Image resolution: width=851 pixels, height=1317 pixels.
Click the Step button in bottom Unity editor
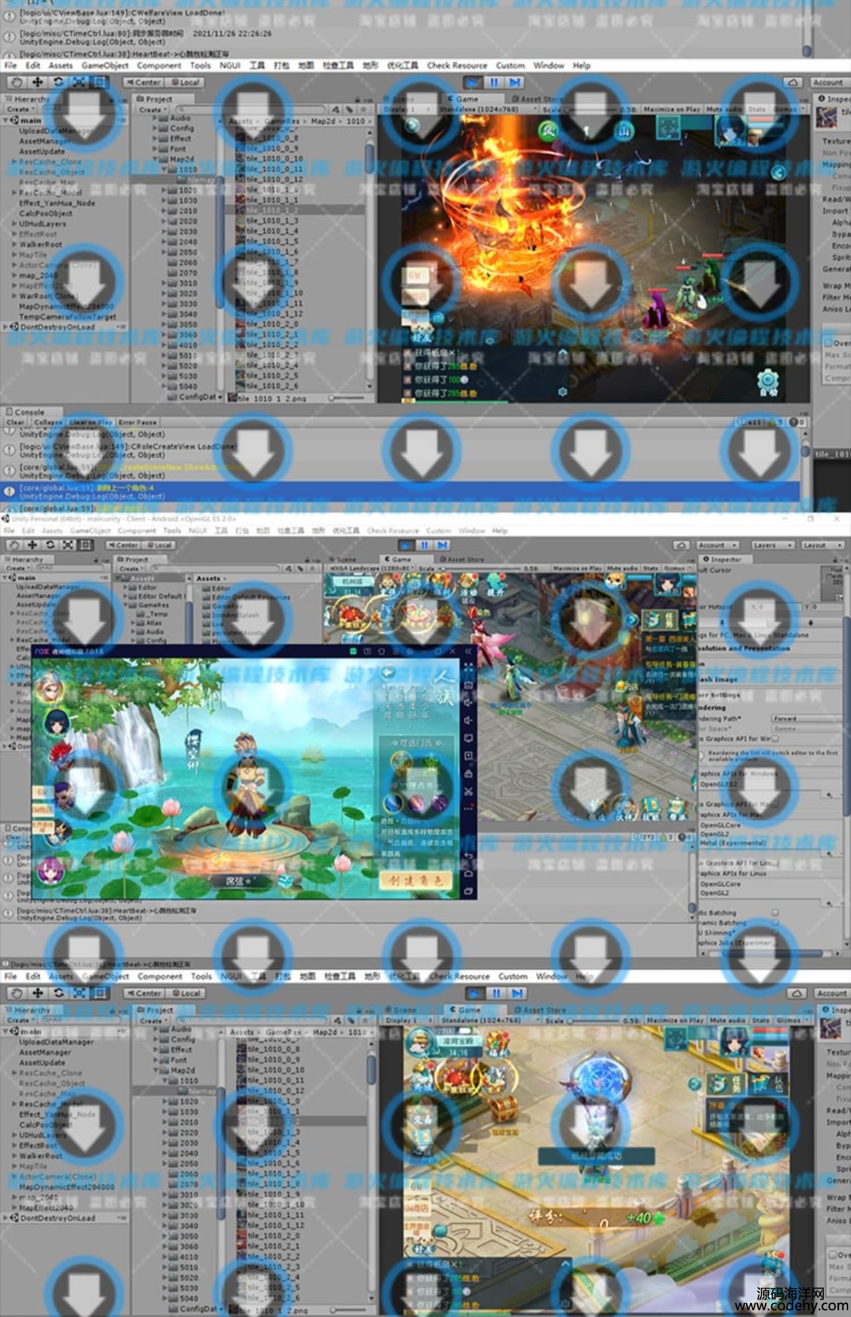pyautogui.click(x=517, y=994)
